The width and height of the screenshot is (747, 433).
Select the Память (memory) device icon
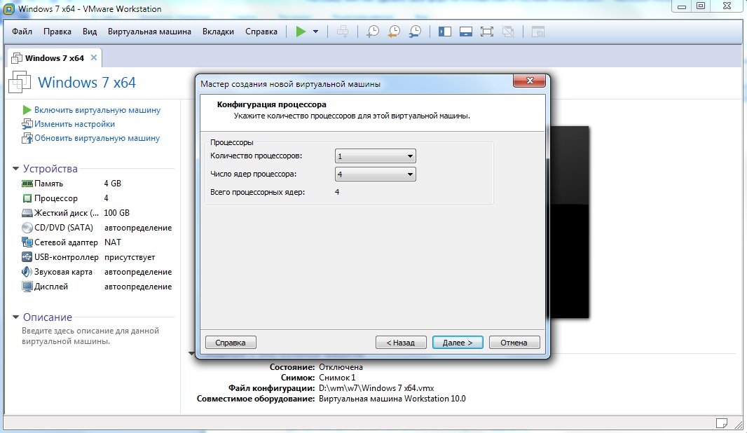(27, 184)
